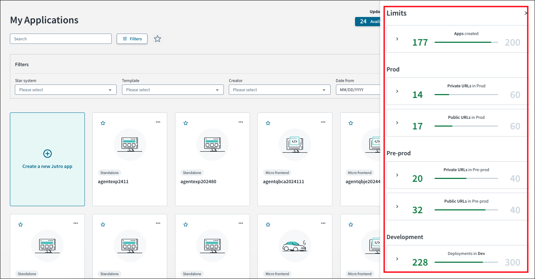
Task: Open the Star system dropdown
Action: click(66, 90)
